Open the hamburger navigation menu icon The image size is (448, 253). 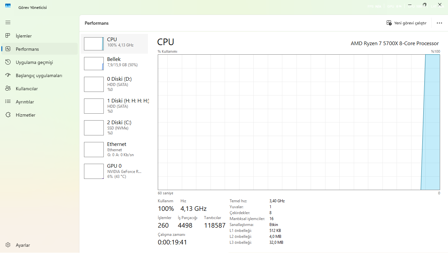8,22
